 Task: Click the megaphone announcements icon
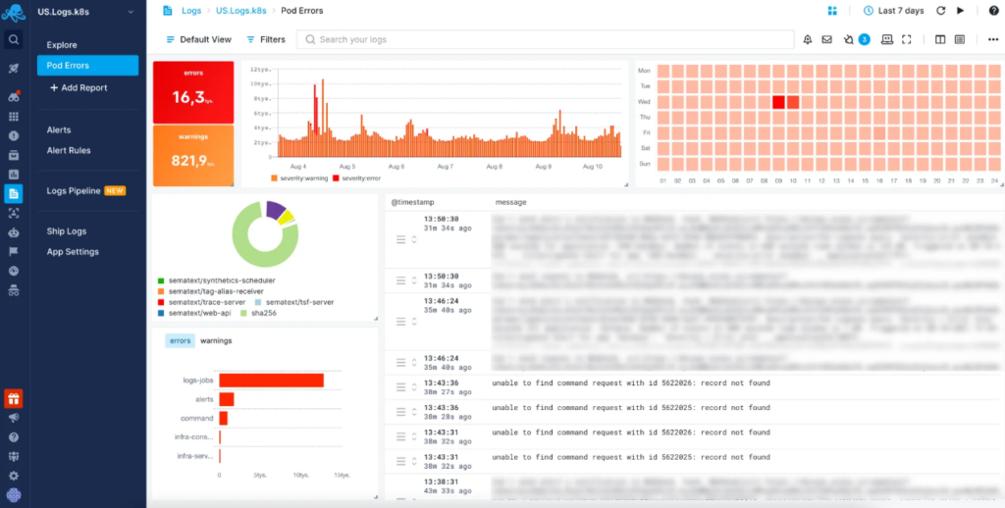(x=14, y=418)
